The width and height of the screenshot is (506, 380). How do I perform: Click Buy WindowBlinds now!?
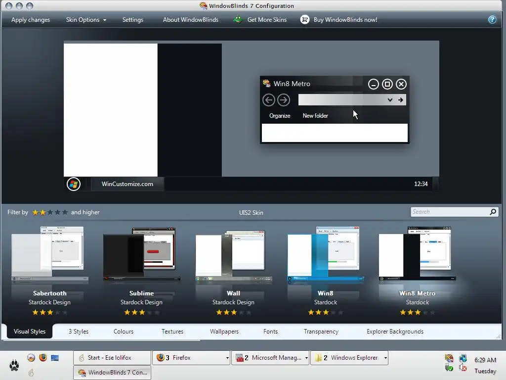[345, 20]
